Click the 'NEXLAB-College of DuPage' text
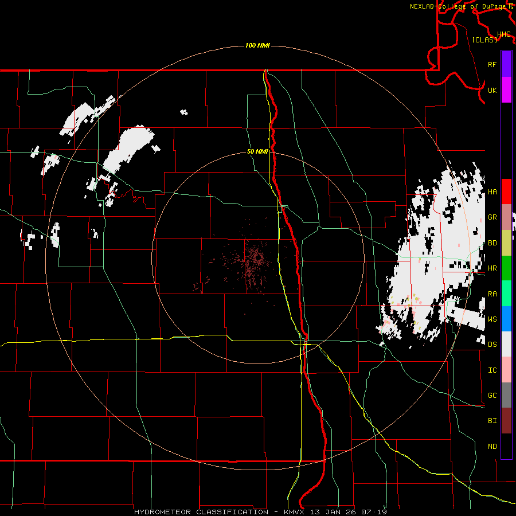 point(458,6)
